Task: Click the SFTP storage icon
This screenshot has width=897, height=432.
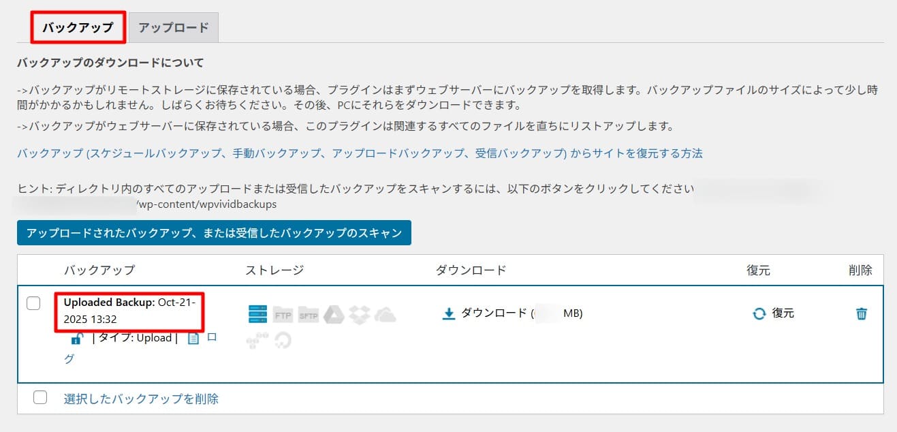Action: (x=308, y=315)
